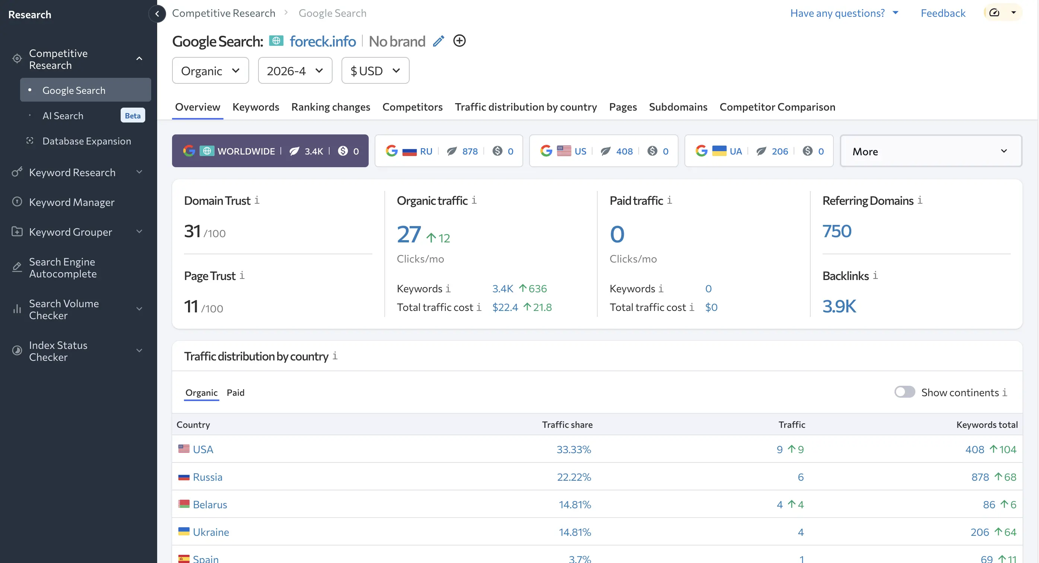Show Page Trust info icon
1039x563 pixels.
pyautogui.click(x=242, y=276)
